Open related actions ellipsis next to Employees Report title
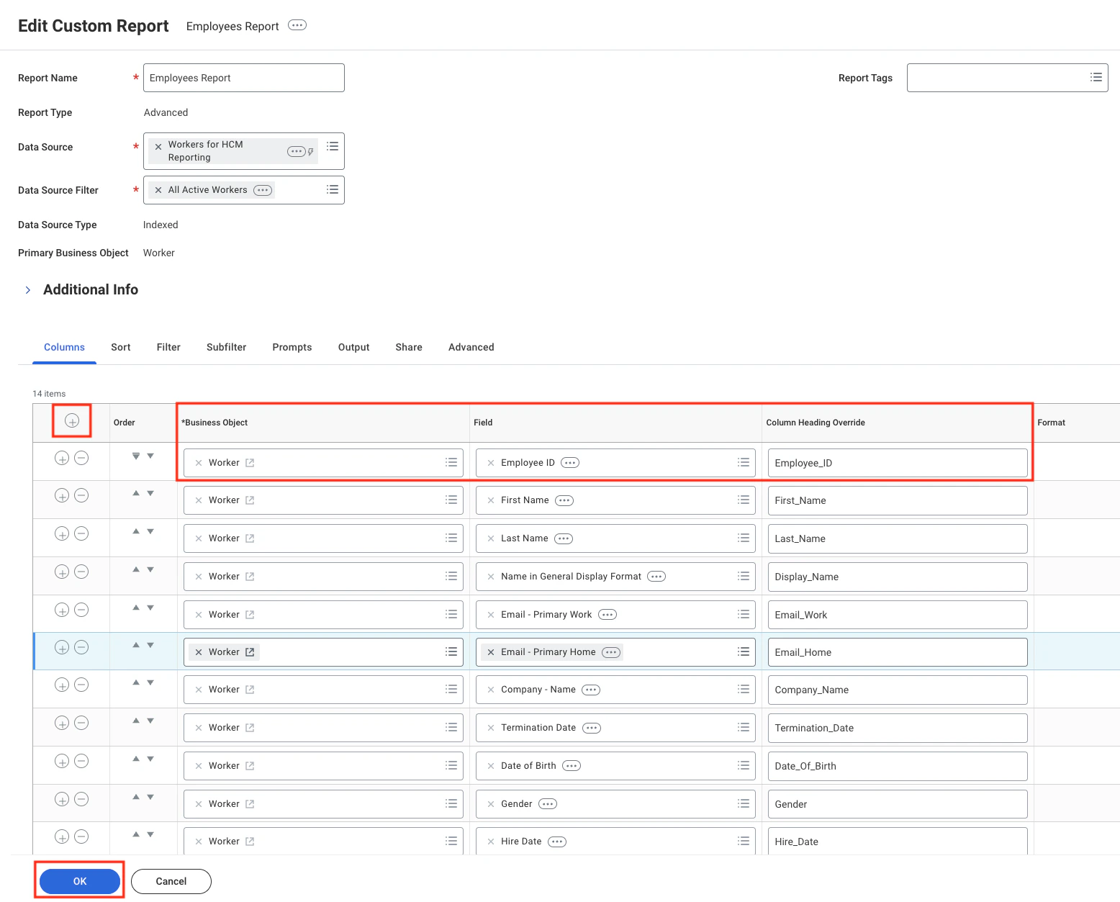Image resolution: width=1120 pixels, height=902 pixels. (x=297, y=25)
